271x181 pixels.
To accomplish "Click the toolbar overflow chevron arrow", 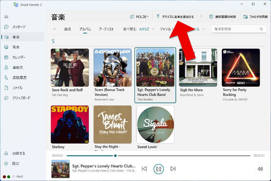I will pos(201,16).
